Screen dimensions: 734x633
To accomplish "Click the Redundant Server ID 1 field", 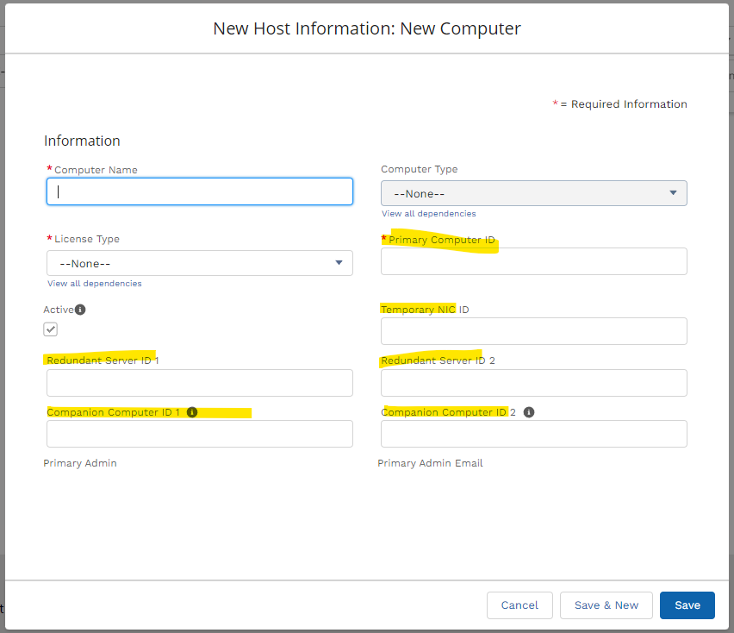I will (x=199, y=383).
